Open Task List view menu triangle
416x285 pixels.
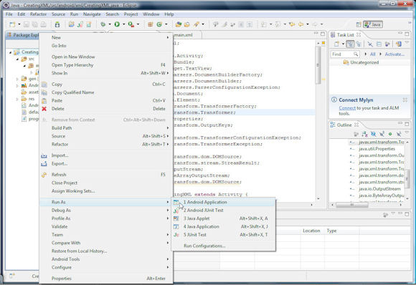pyautogui.click(x=407, y=42)
